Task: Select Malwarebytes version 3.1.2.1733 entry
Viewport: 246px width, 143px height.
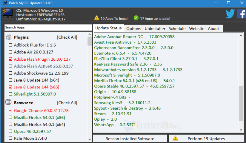Action: click(138, 69)
